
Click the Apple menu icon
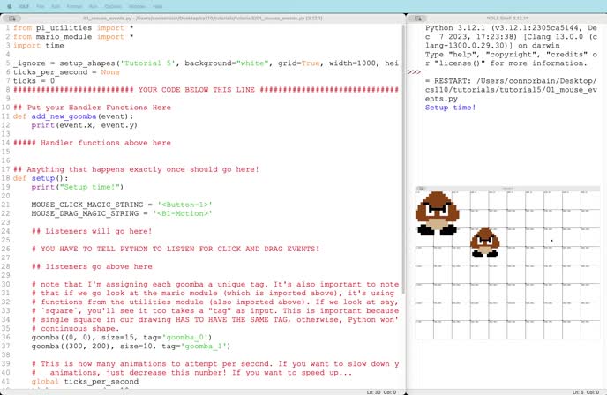(x=8, y=5)
